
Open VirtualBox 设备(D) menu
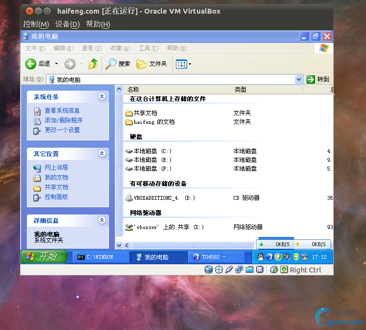[67, 24]
